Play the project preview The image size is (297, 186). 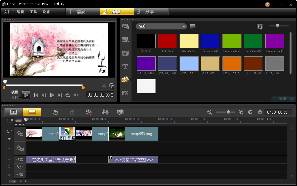tap(26, 95)
